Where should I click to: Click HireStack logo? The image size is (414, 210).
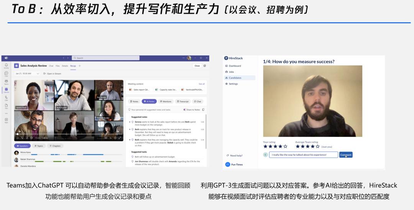click(233, 58)
